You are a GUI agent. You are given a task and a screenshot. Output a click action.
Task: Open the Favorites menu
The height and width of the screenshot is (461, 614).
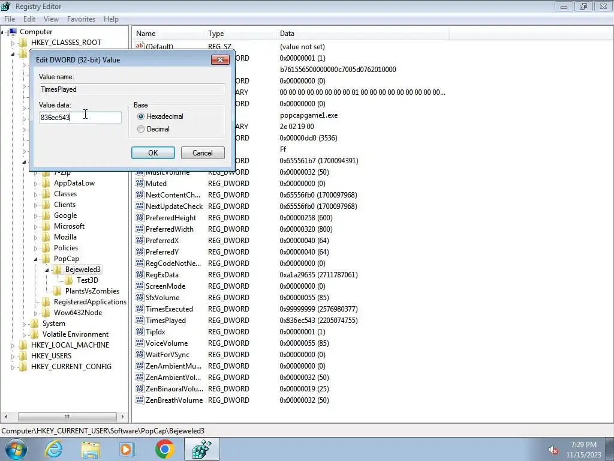coord(81,19)
